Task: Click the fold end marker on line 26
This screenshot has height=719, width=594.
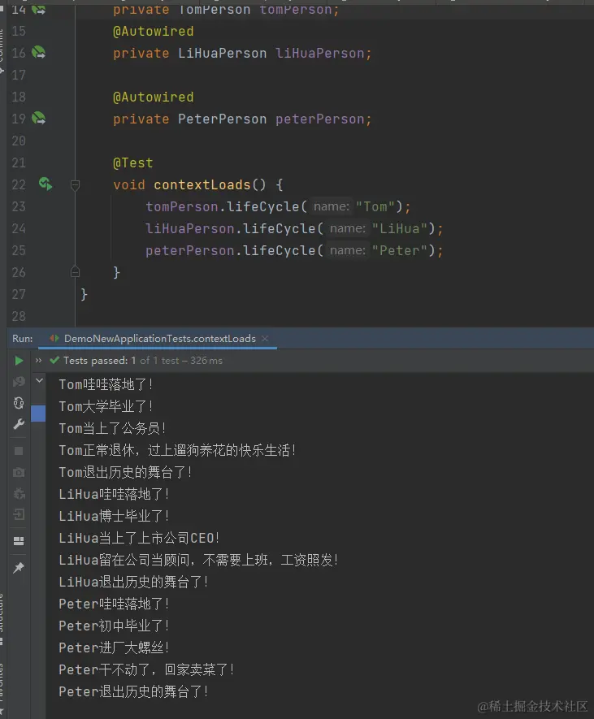Action: tap(76, 272)
